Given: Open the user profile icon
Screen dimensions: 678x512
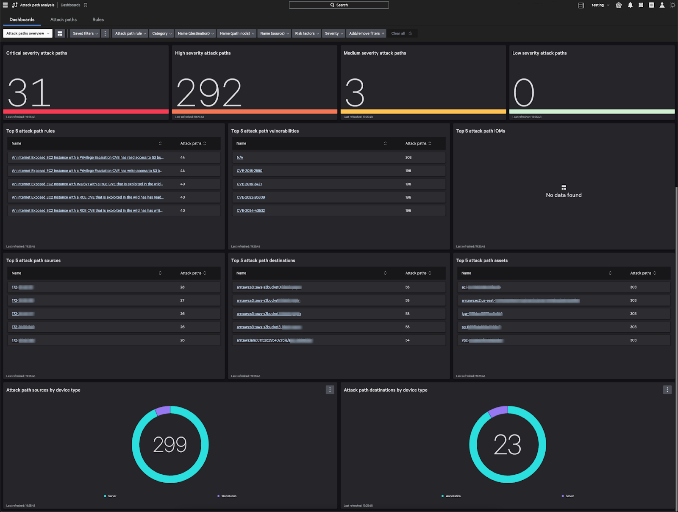Looking at the screenshot, I should (662, 5).
